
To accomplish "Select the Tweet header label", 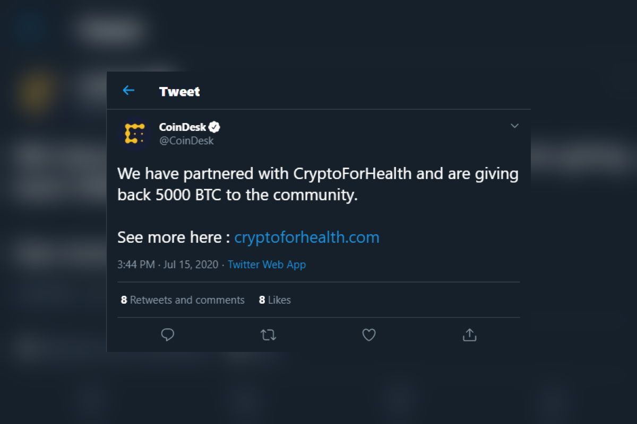I will [179, 91].
